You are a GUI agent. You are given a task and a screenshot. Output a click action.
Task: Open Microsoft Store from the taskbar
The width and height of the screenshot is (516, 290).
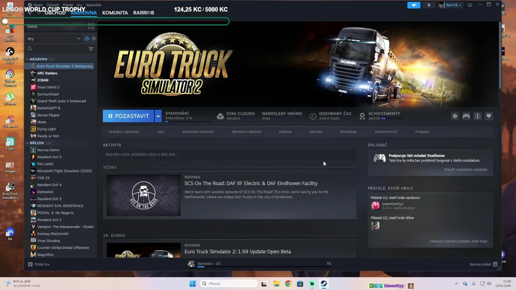[300, 284]
